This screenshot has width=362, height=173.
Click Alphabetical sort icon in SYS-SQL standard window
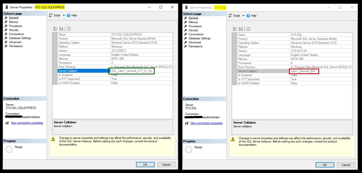pos(241,29)
